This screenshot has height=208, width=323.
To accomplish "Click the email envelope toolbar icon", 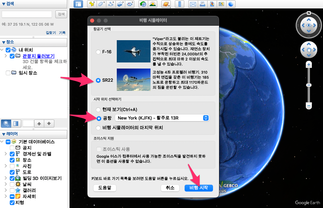I will coord(193,4).
